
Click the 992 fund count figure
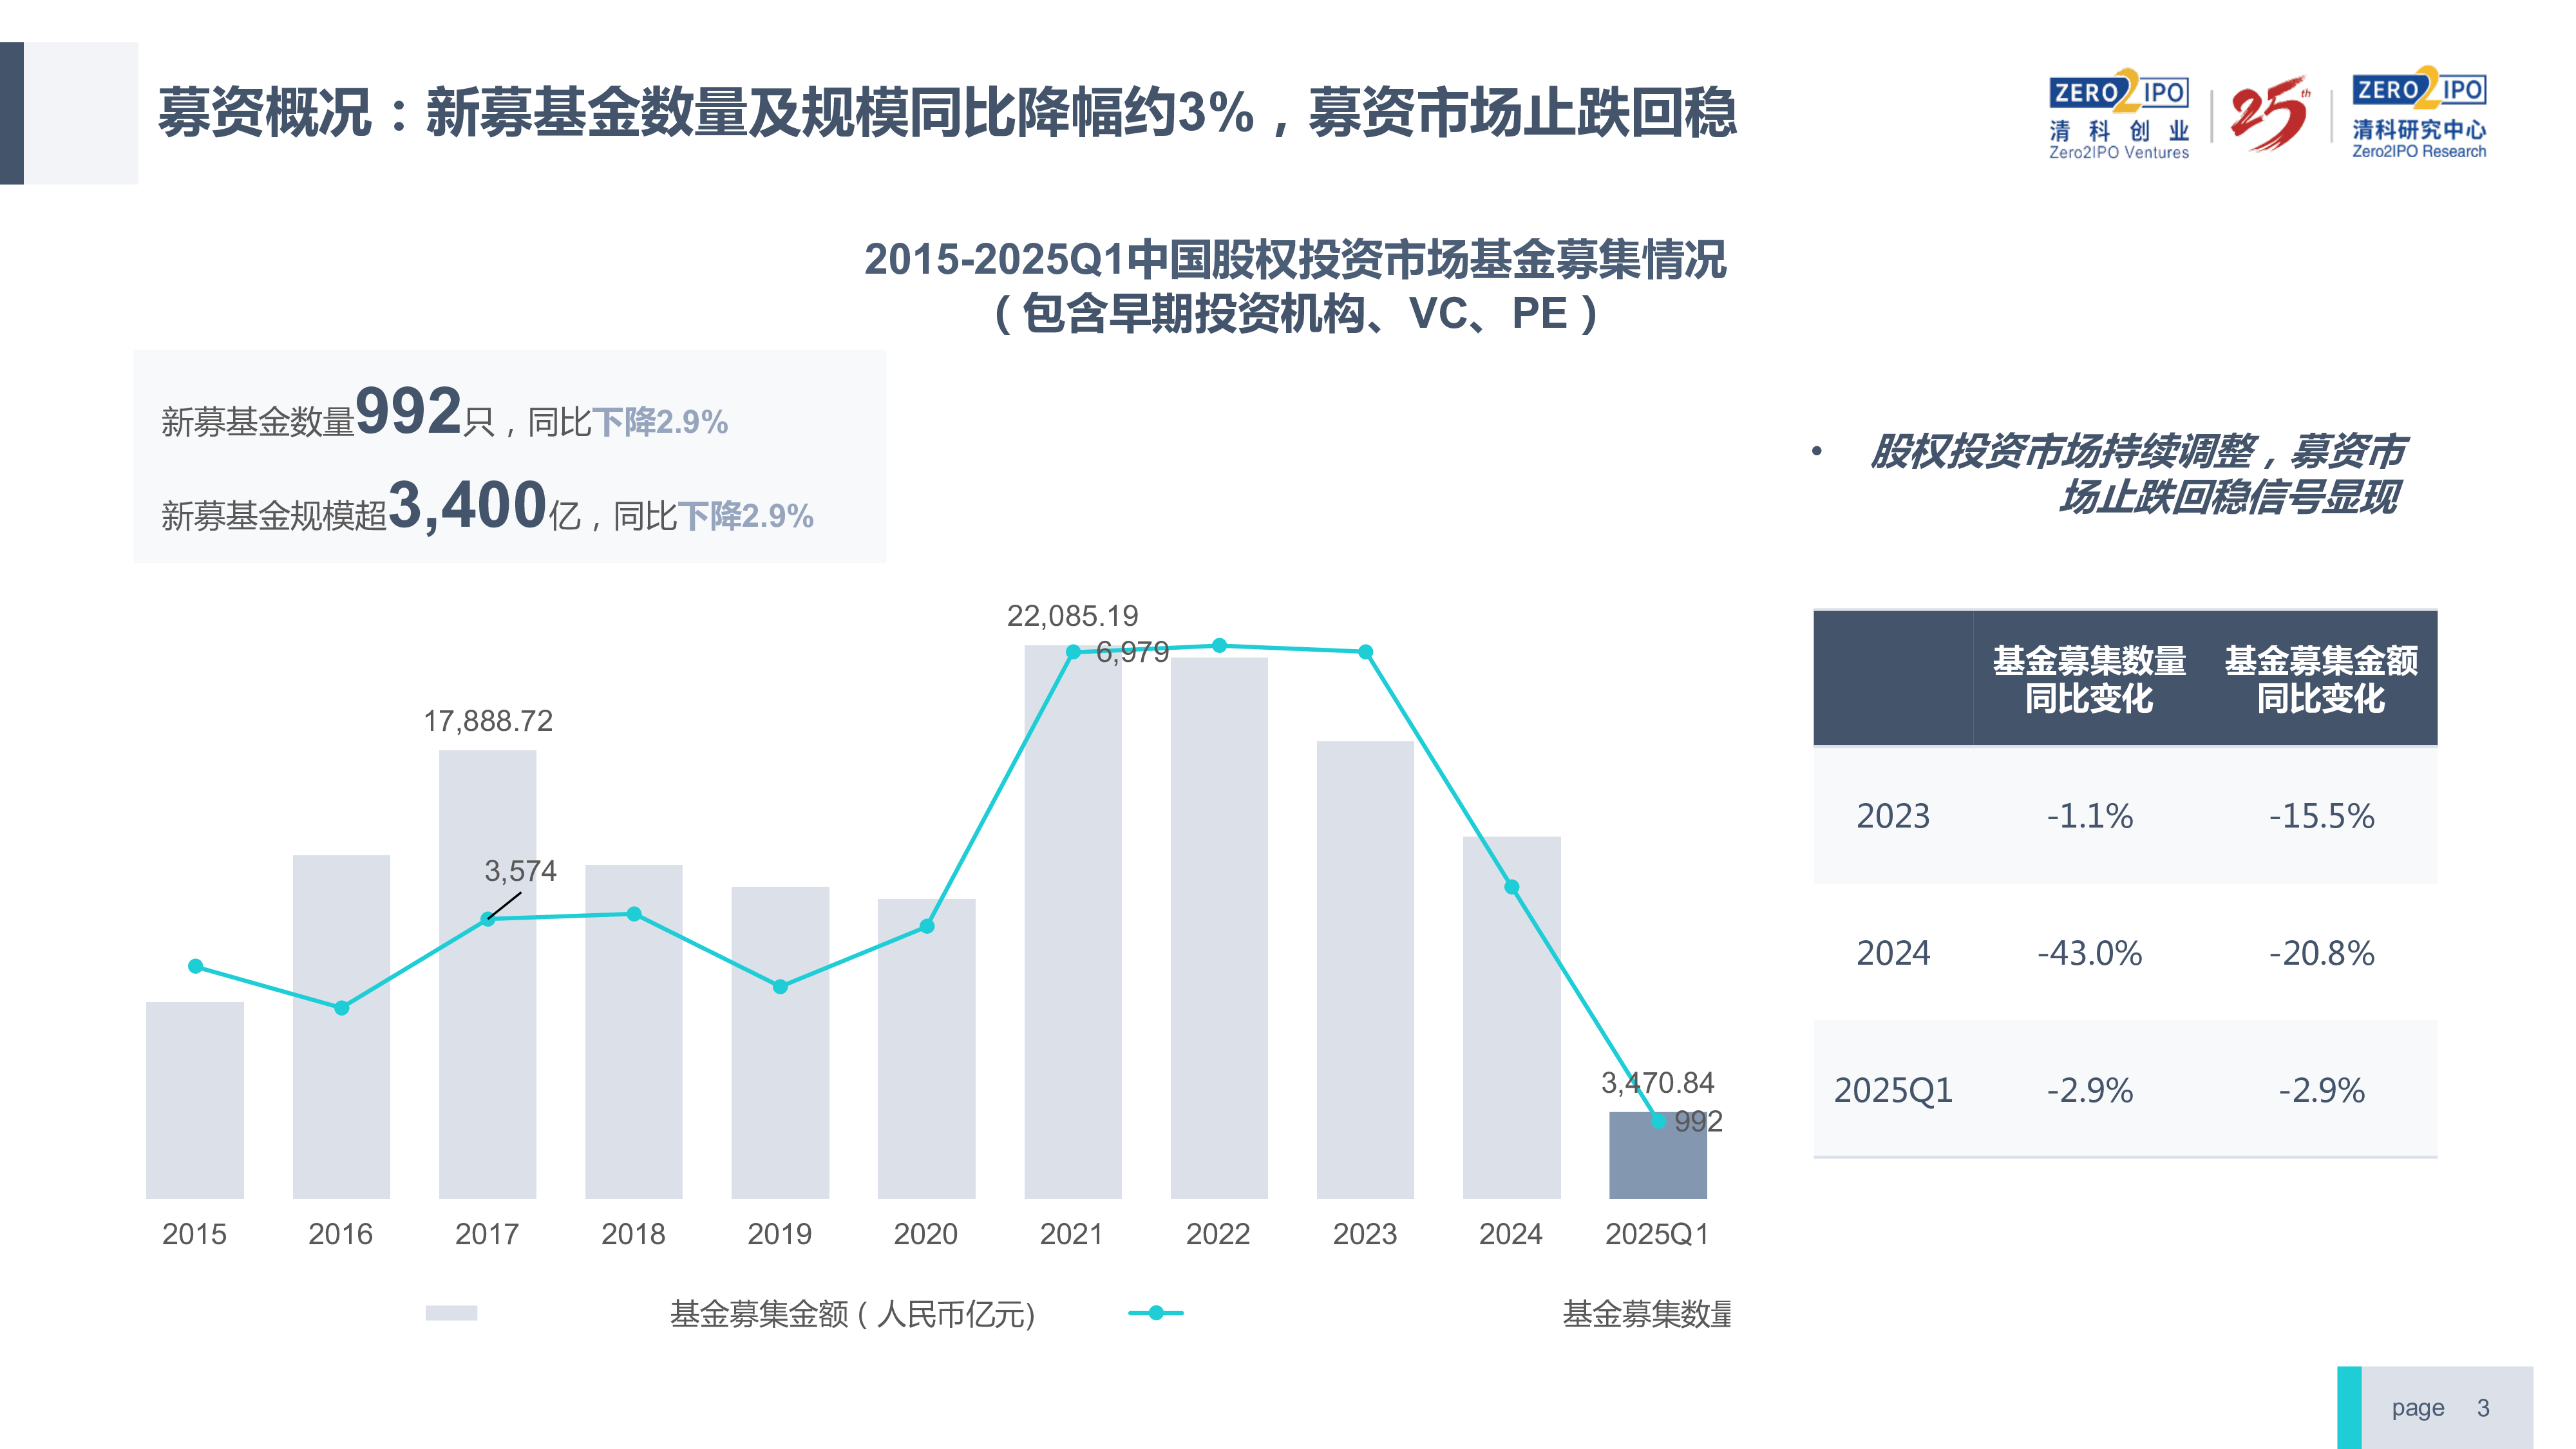[409, 411]
